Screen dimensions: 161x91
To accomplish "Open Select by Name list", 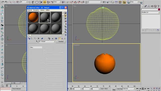I will 33,2.
